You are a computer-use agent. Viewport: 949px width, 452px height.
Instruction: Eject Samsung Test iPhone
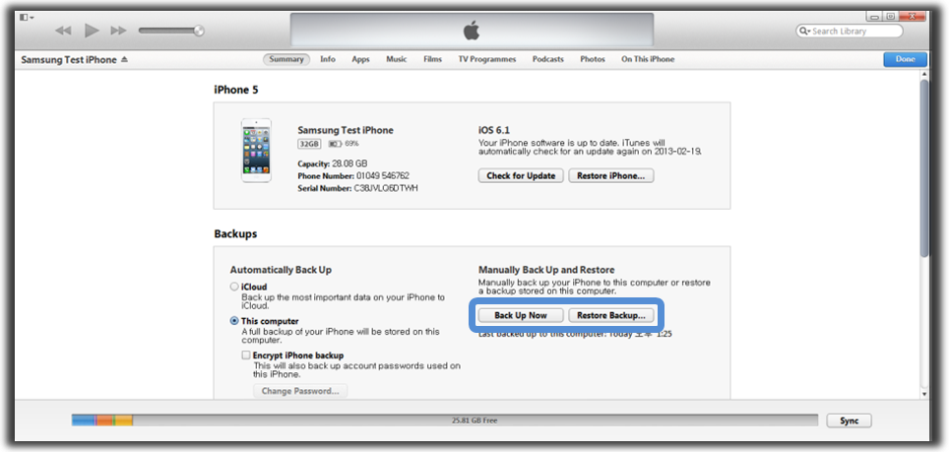tap(124, 59)
